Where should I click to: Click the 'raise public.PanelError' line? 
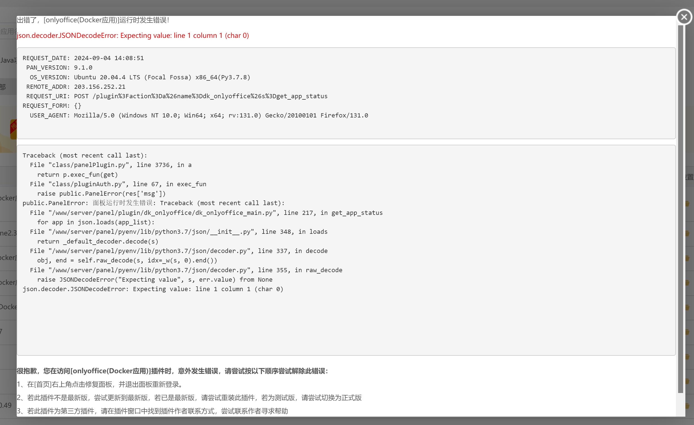point(101,194)
